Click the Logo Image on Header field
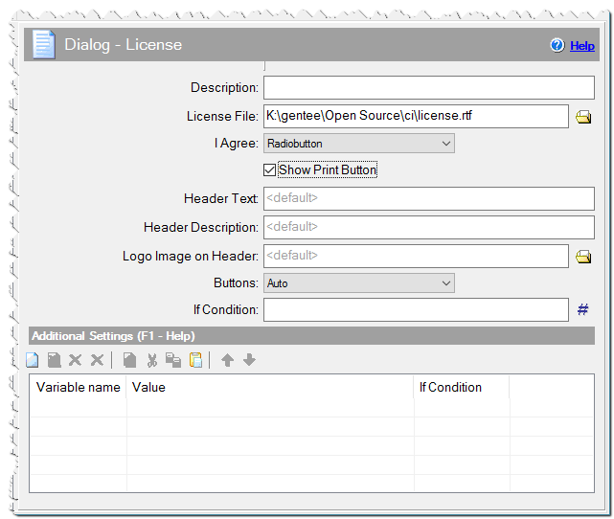Screen dimensions: 614x519 pos(416,256)
